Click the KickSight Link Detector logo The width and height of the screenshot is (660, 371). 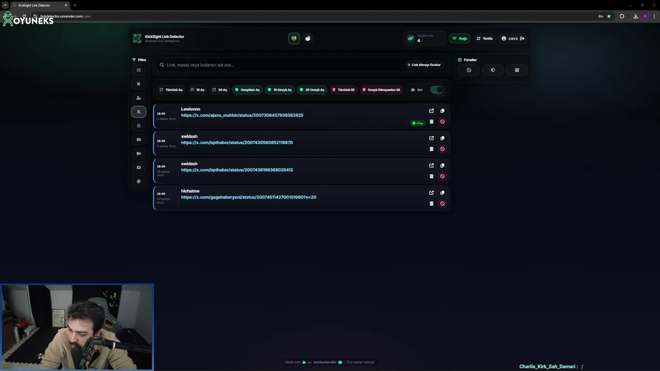tap(137, 38)
